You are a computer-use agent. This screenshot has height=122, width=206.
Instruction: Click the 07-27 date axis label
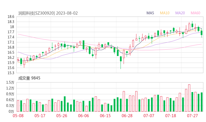tap(192, 116)
